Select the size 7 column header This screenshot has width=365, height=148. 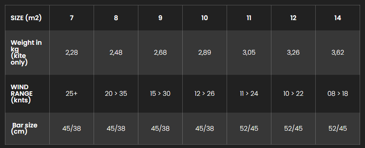coord(72,18)
